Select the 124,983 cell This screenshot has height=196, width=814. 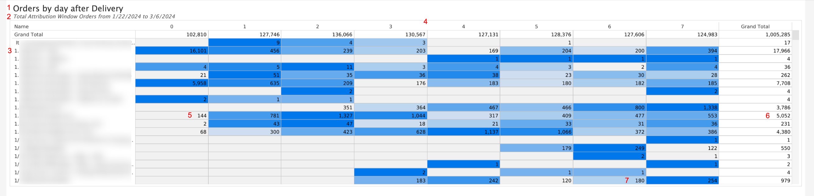pyautogui.click(x=682, y=35)
